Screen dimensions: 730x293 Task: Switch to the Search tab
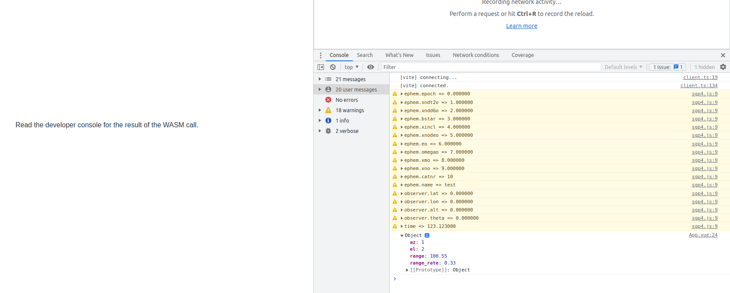365,55
